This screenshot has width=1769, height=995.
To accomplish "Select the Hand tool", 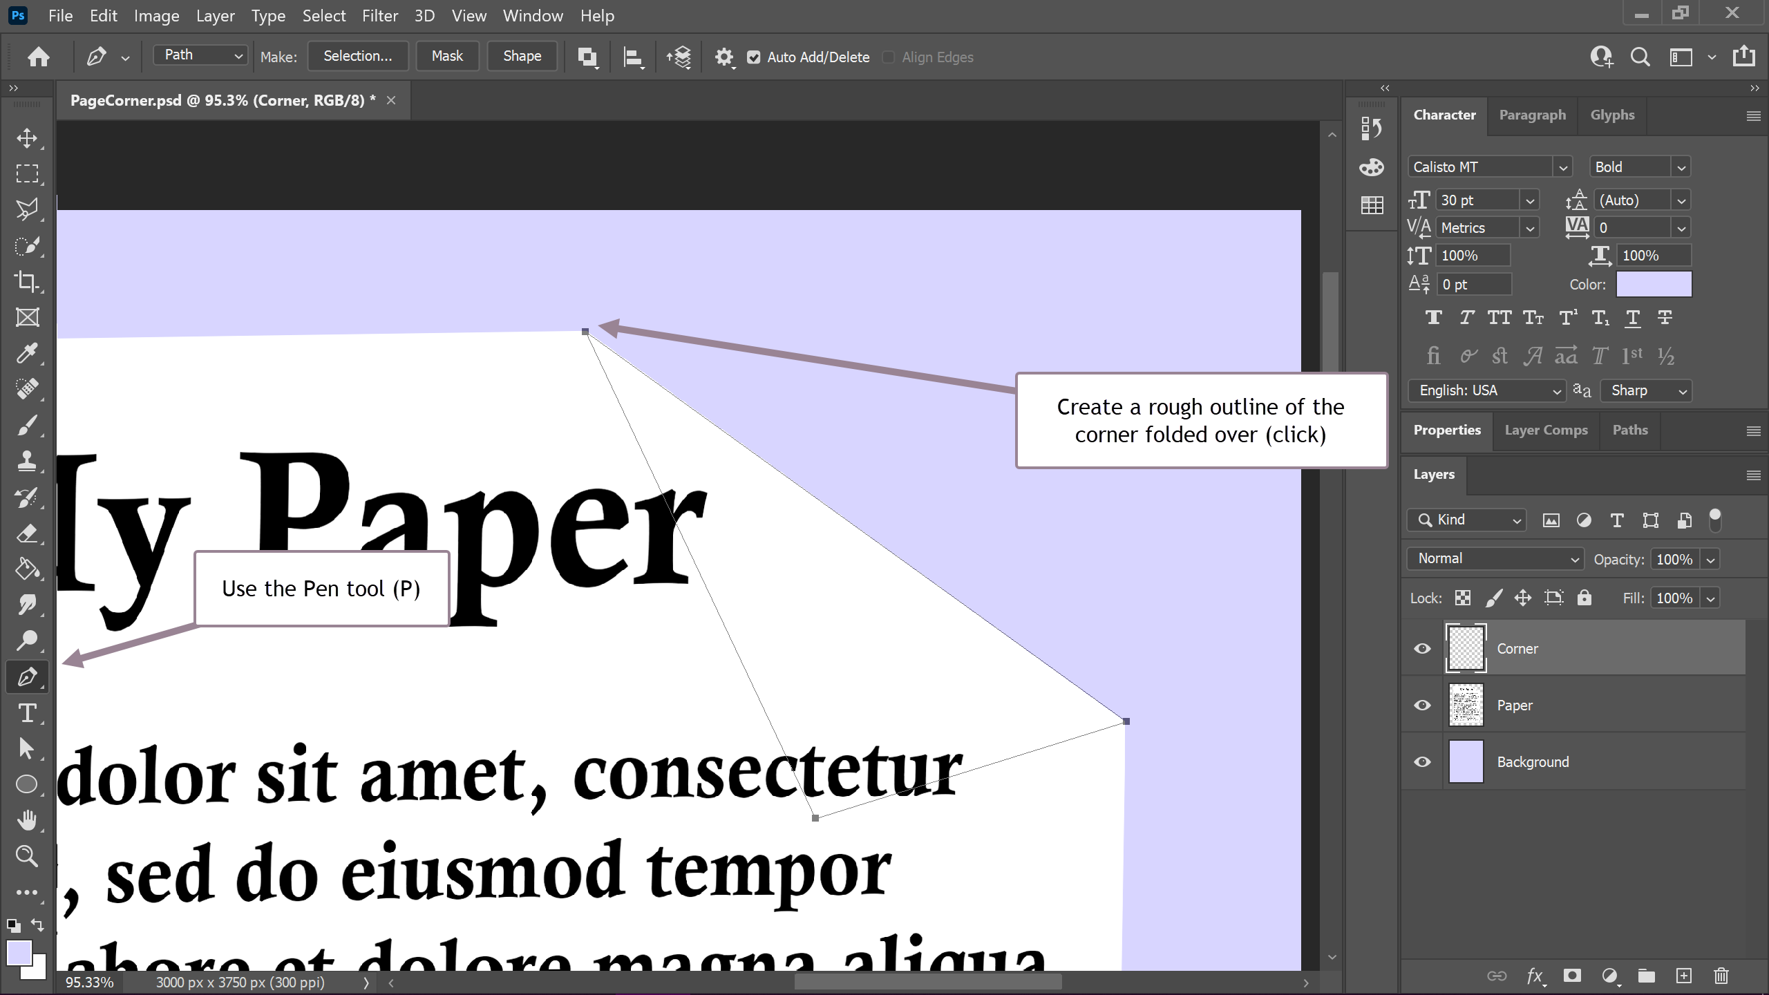I will pyautogui.click(x=26, y=820).
